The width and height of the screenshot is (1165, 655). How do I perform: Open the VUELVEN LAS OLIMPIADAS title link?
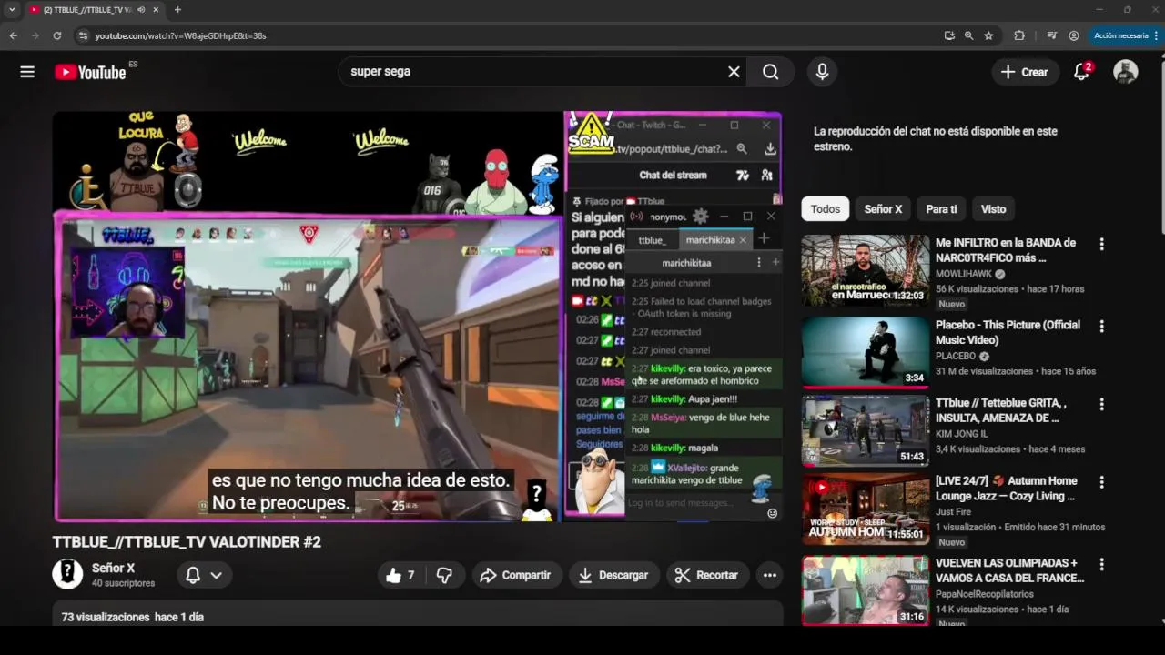(1009, 570)
